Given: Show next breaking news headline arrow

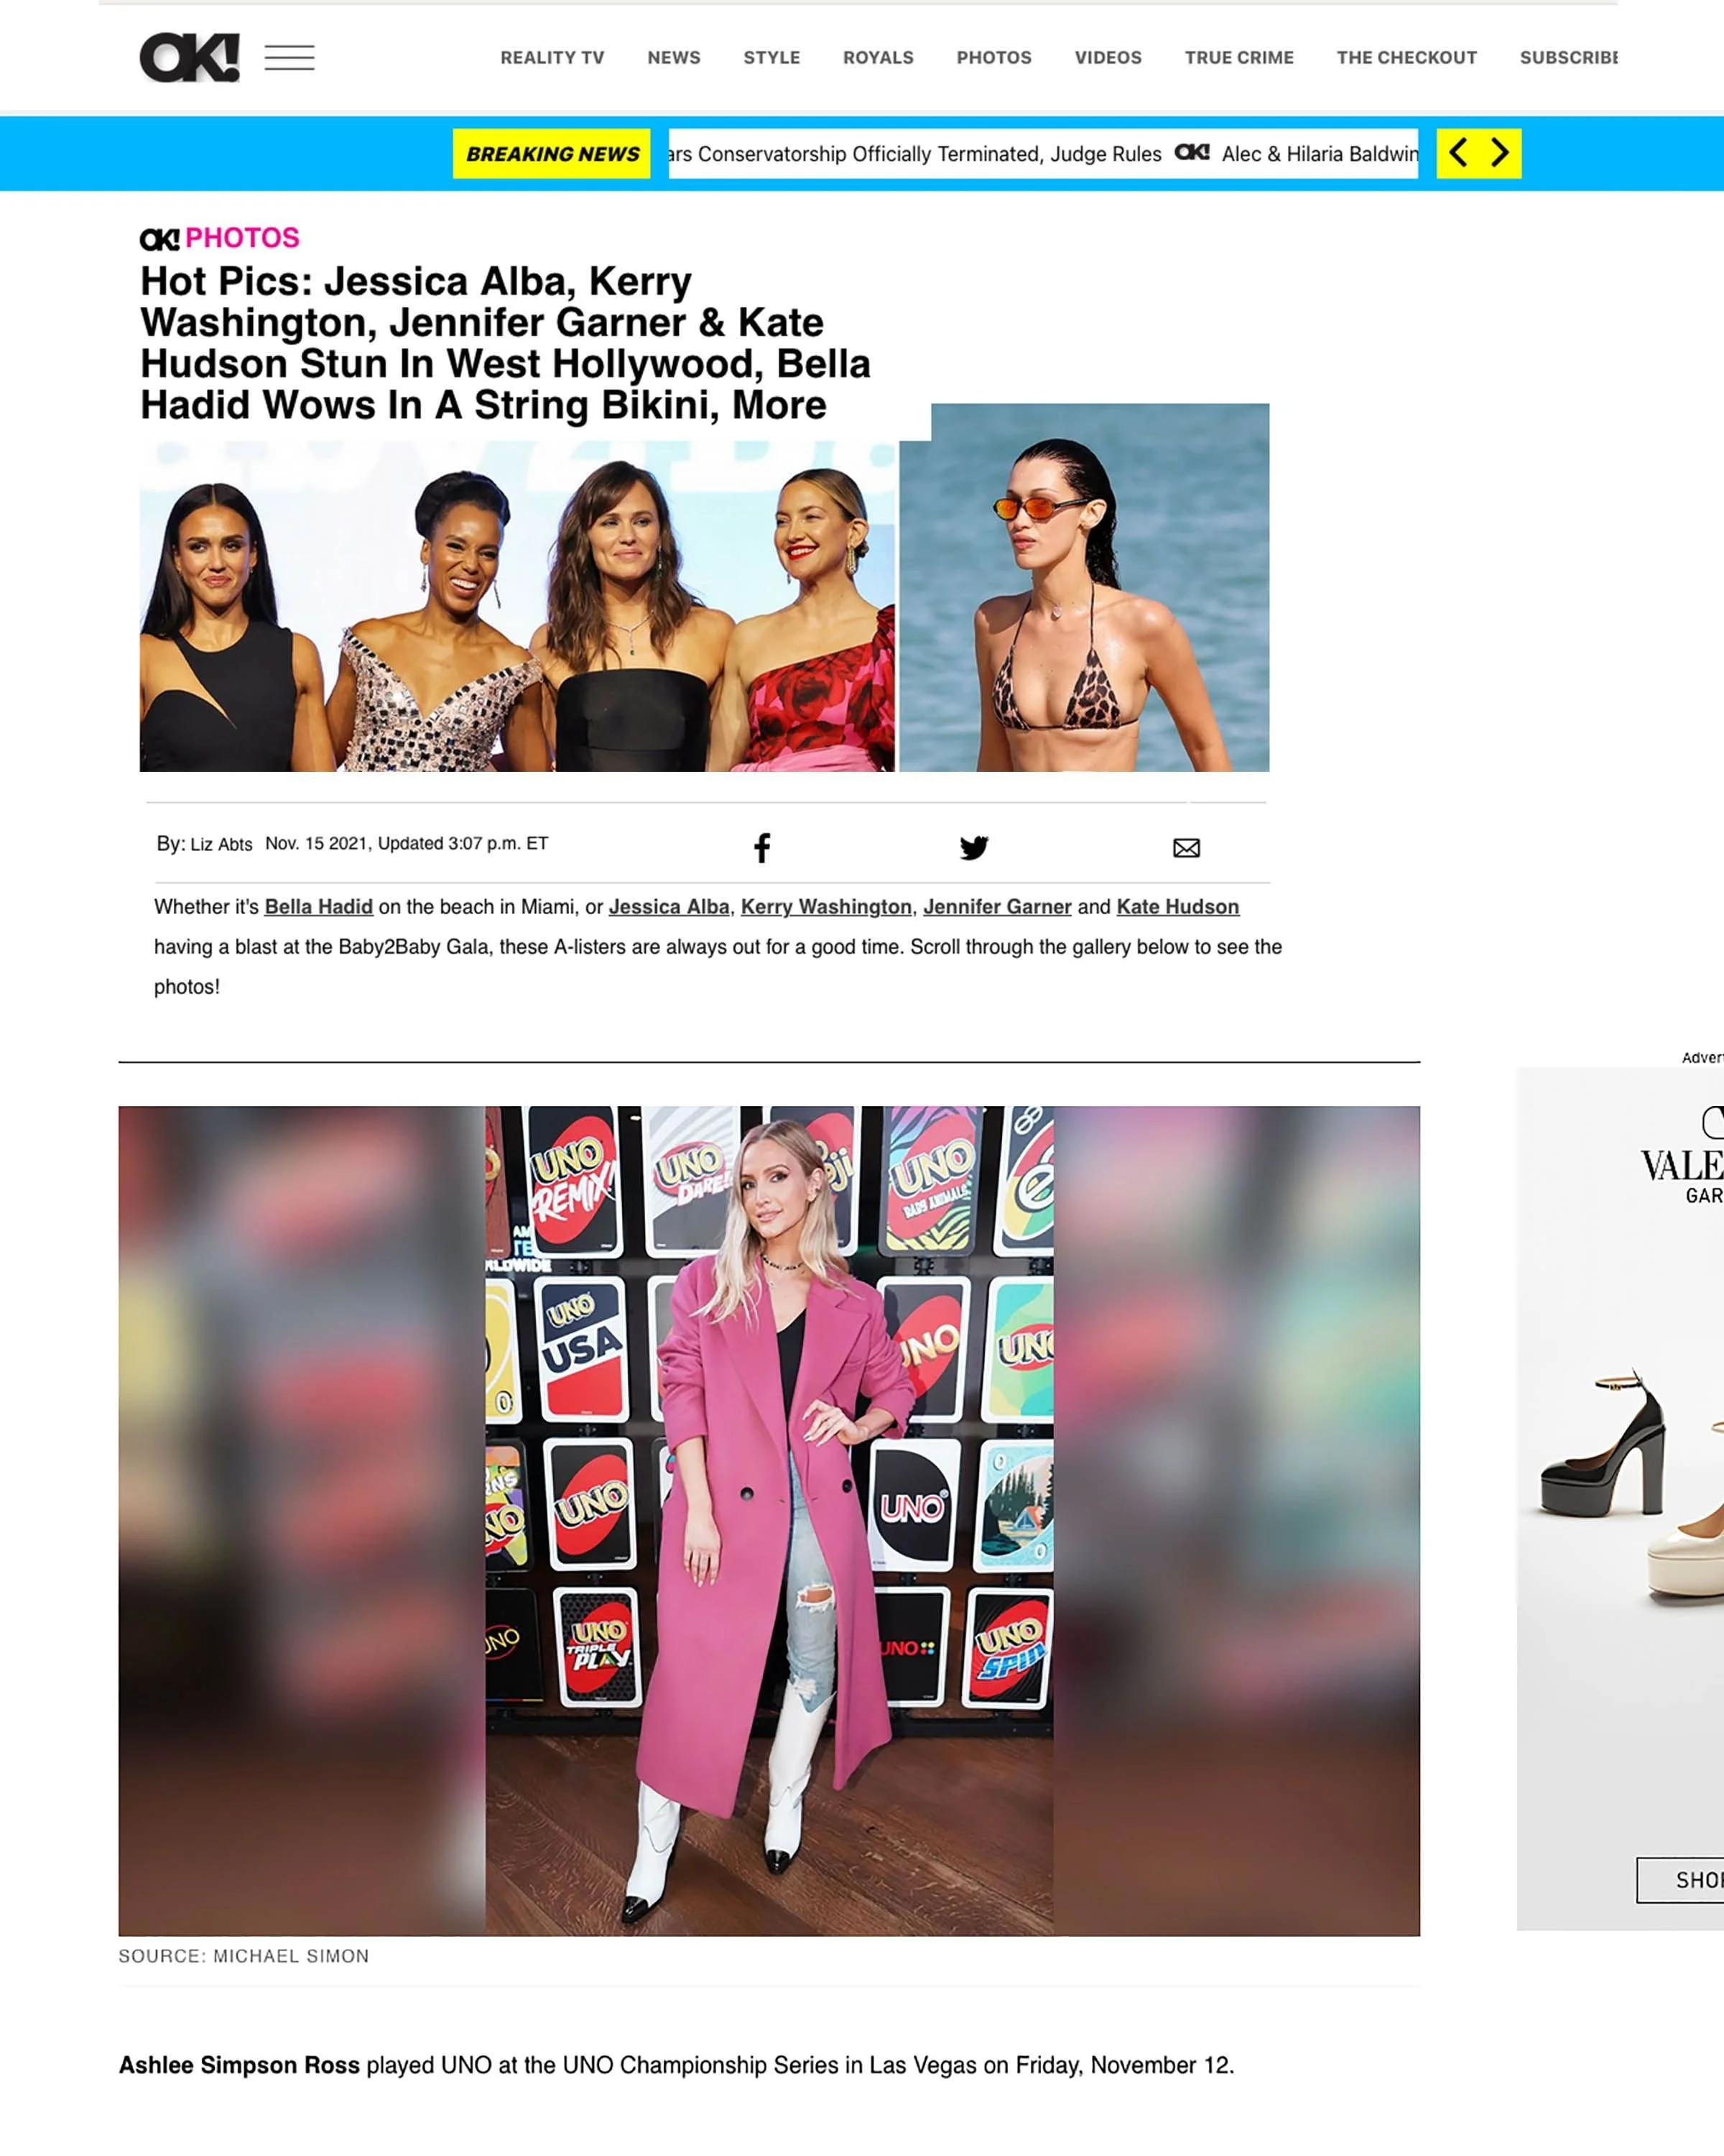Looking at the screenshot, I should pos(1500,153).
